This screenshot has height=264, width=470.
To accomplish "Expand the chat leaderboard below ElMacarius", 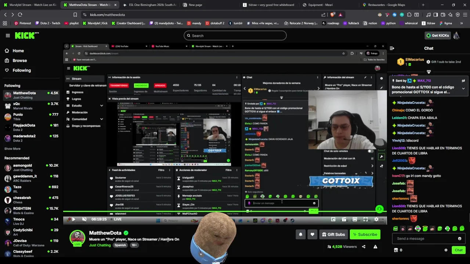I will [x=429, y=72].
